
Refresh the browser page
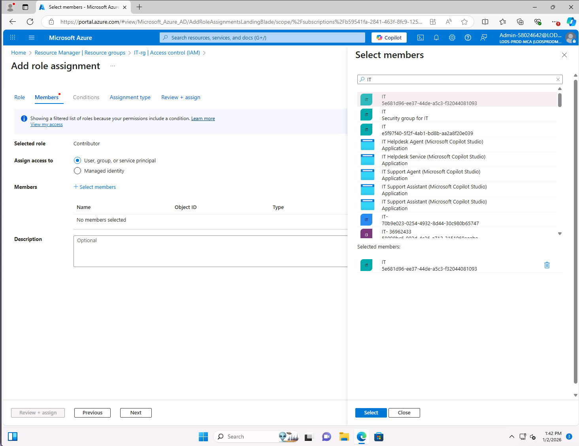30,22
